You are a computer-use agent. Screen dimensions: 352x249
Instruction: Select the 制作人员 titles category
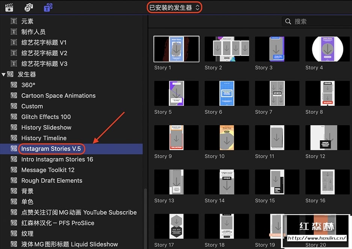click(33, 32)
